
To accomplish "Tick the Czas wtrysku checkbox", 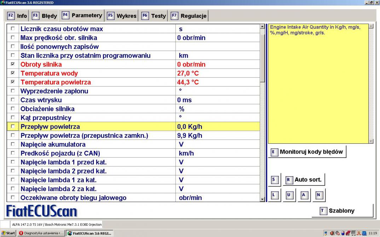I will (x=13, y=100).
